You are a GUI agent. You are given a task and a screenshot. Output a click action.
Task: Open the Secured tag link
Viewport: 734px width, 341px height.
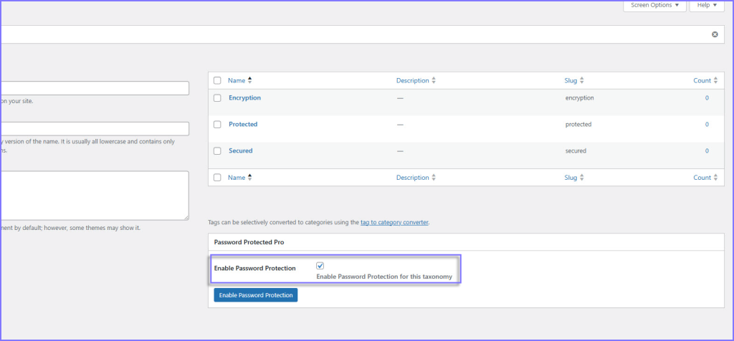tap(240, 151)
